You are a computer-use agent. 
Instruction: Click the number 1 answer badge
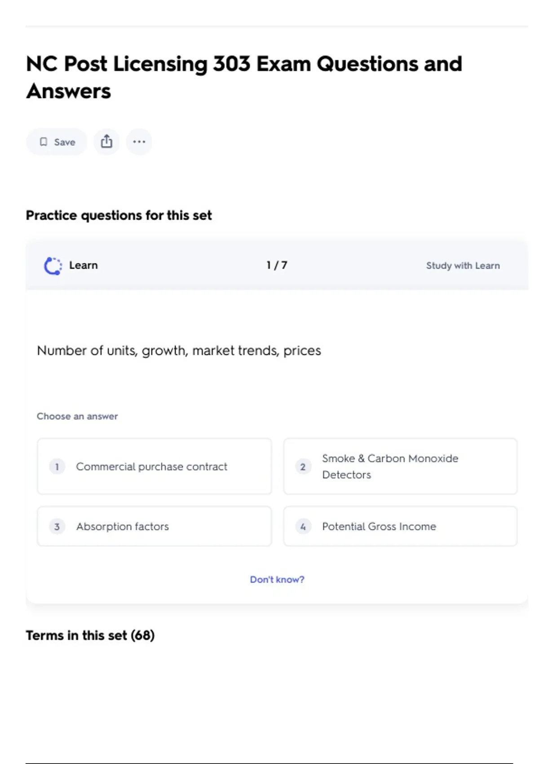click(57, 466)
